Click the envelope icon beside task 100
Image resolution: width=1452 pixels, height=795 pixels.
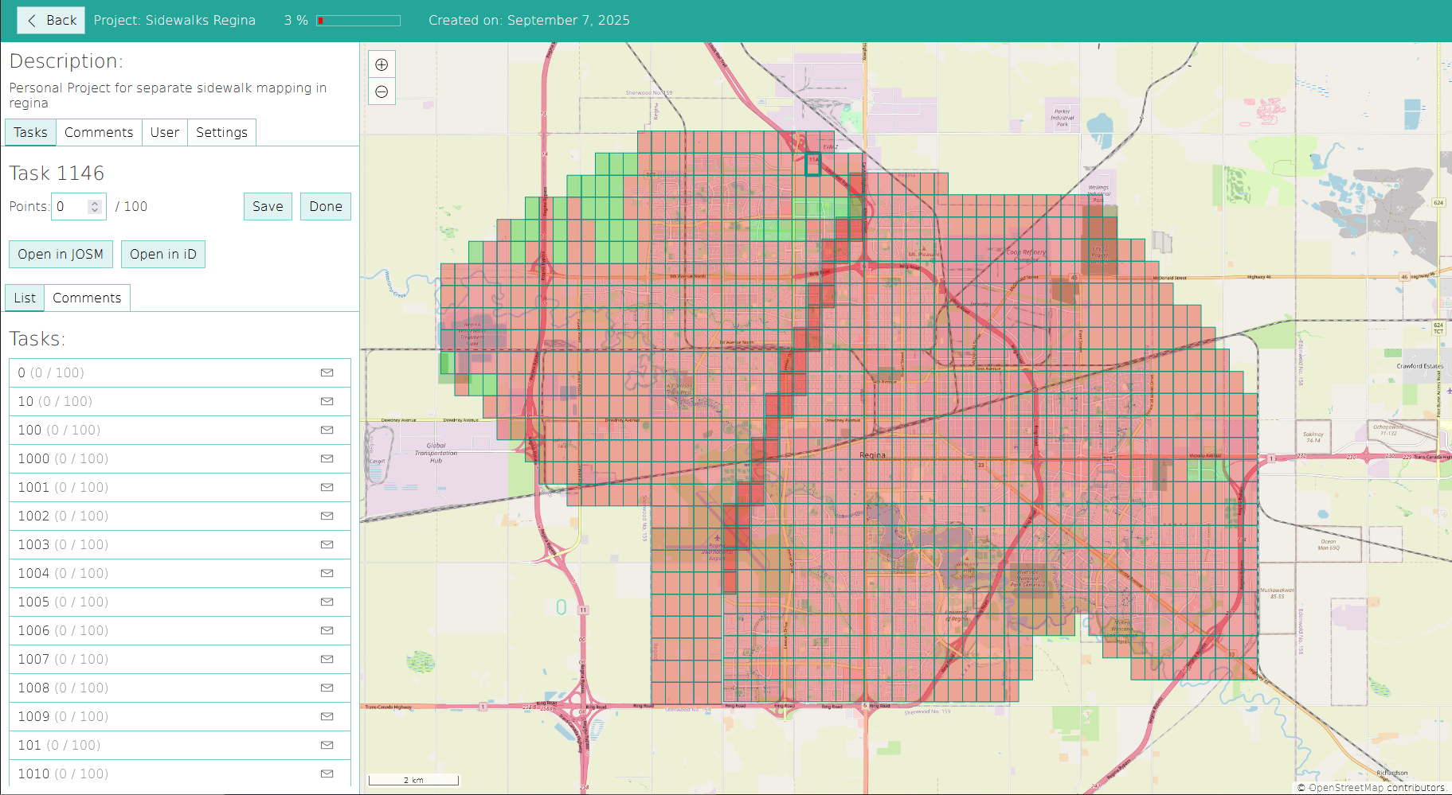pyautogui.click(x=327, y=430)
